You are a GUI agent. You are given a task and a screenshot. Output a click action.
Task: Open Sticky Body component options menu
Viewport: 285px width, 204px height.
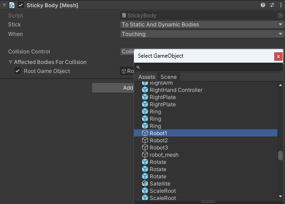coord(281,5)
